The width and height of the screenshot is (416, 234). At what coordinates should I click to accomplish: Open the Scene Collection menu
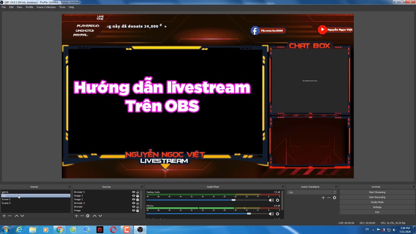[46, 7]
